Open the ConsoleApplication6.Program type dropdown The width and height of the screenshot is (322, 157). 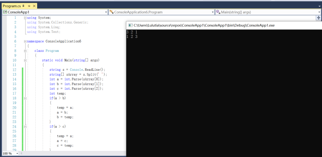pos(213,12)
